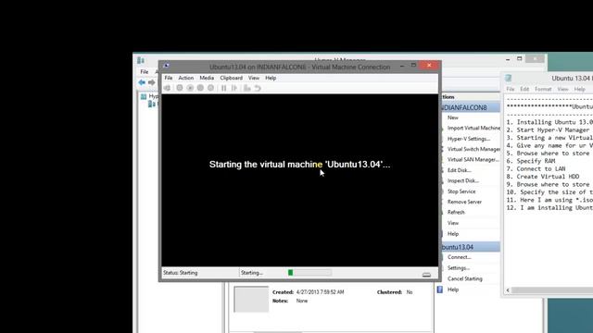
Task: Open File menu in Hyper-V Manager window
Action: coord(145,72)
